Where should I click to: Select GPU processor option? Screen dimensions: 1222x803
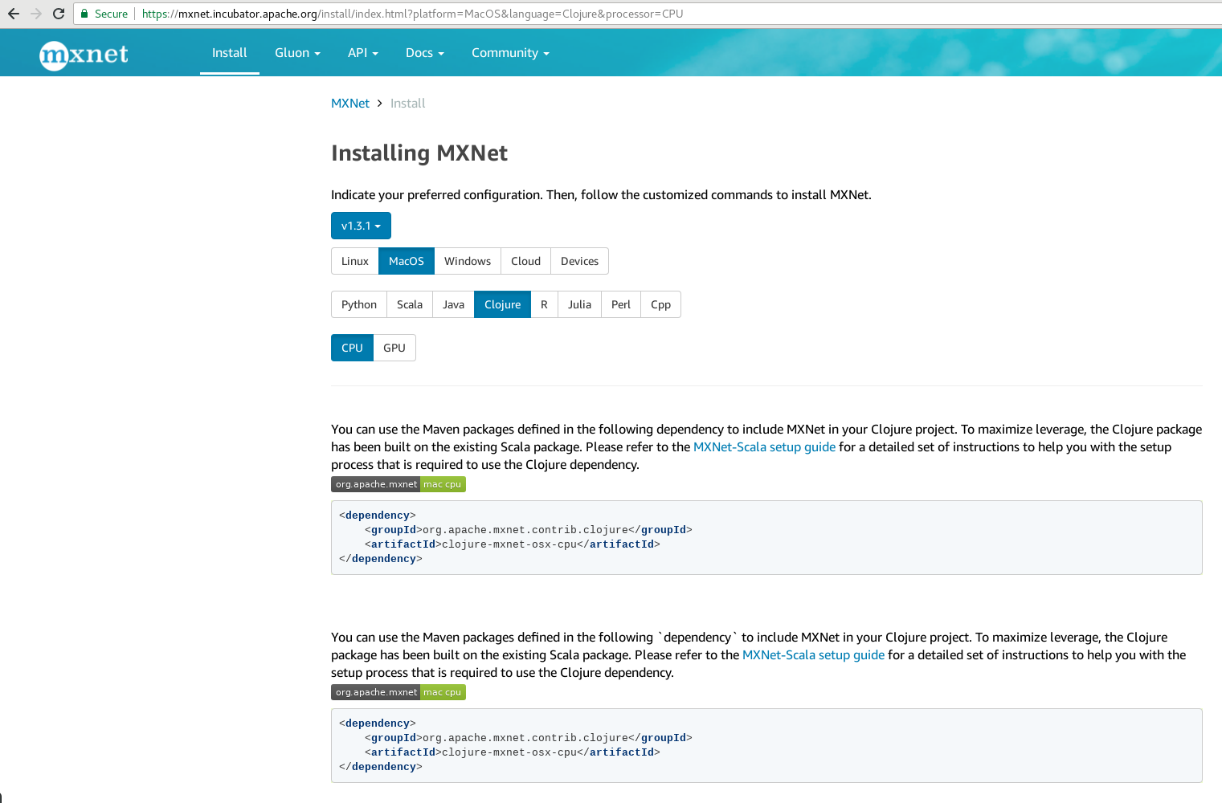pyautogui.click(x=394, y=348)
